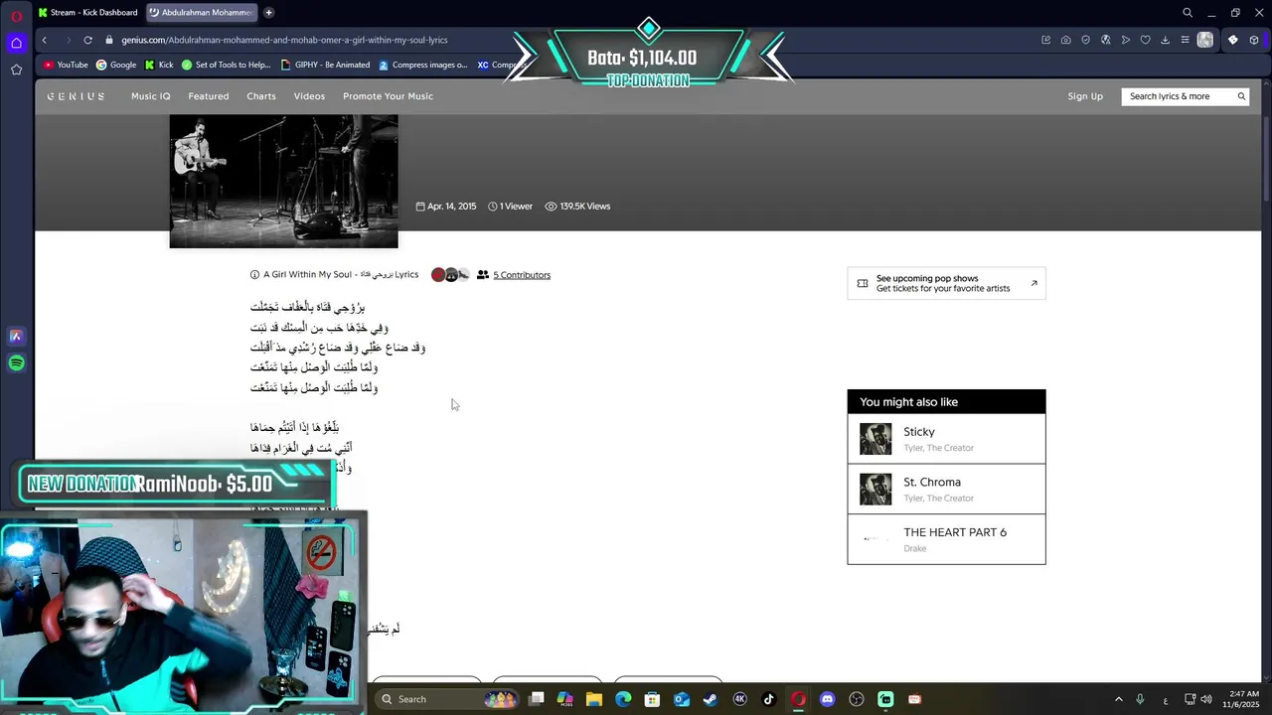Open the Kick bookmark

pyautogui.click(x=159, y=65)
